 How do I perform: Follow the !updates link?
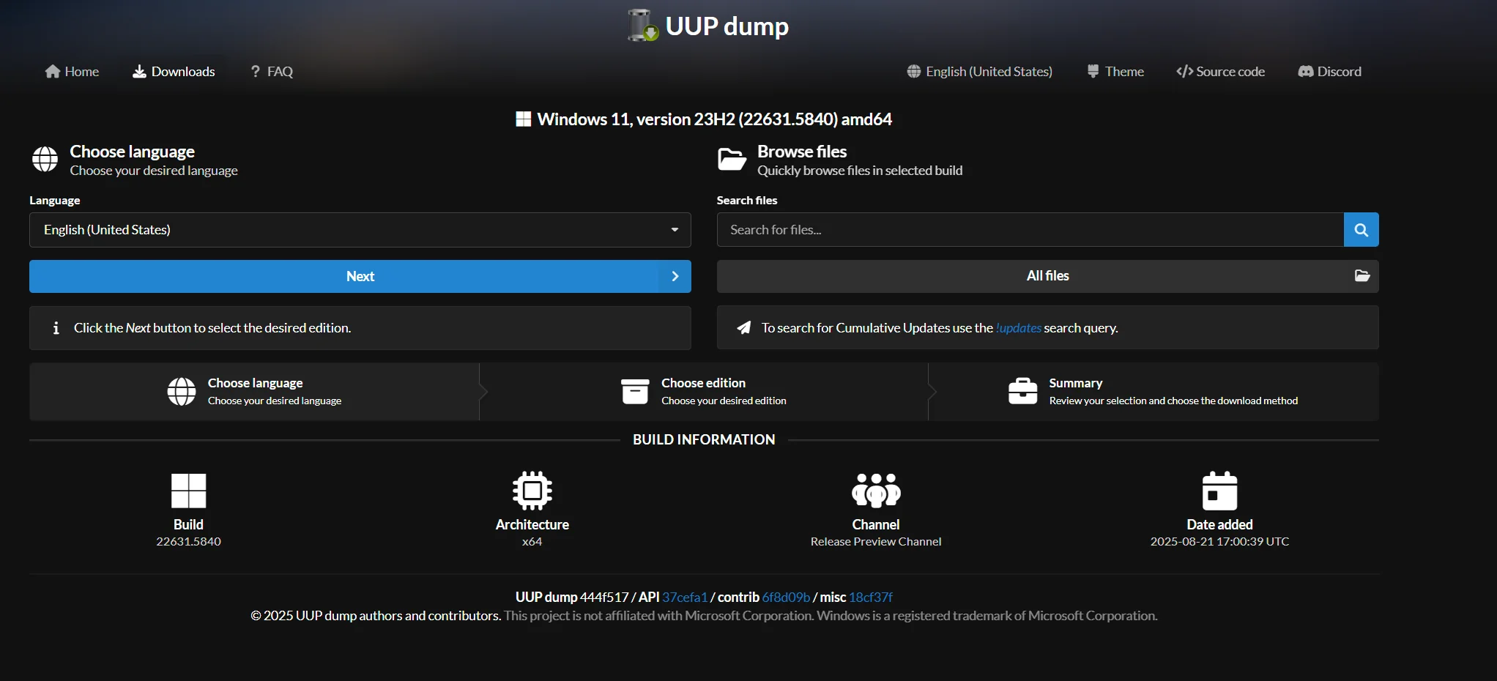click(1019, 328)
